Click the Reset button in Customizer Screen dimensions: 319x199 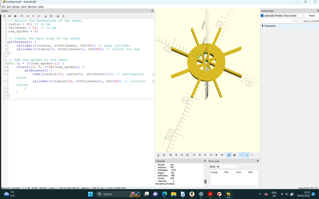click(x=312, y=16)
